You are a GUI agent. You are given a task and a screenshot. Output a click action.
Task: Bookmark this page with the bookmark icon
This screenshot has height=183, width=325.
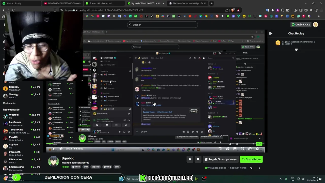[x=55, y=10]
